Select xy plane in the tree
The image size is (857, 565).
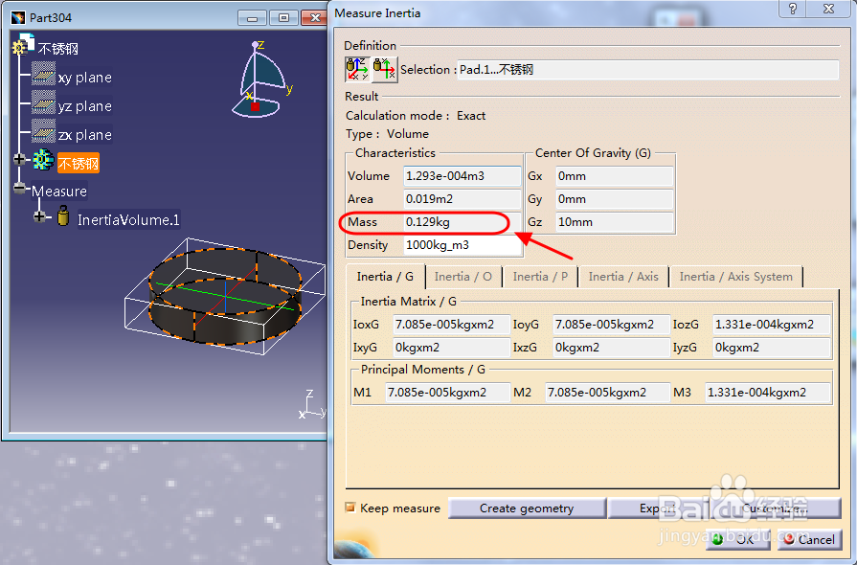coord(84,78)
